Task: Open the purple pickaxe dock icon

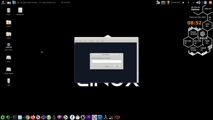Action: [x=95, y=117]
